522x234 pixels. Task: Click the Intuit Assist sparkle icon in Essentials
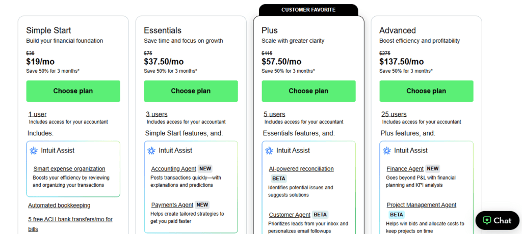(151, 151)
